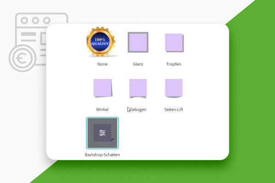275x183 pixels.
Task: Click the Glanz label
Action: coord(138,64)
